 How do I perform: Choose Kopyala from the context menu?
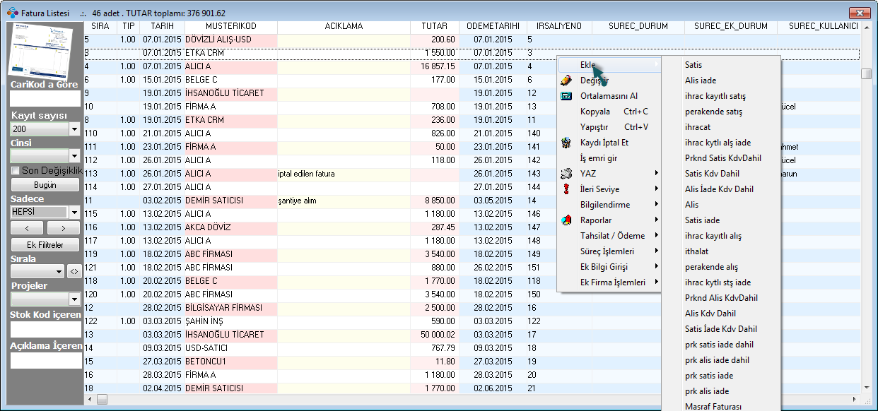tap(609, 112)
